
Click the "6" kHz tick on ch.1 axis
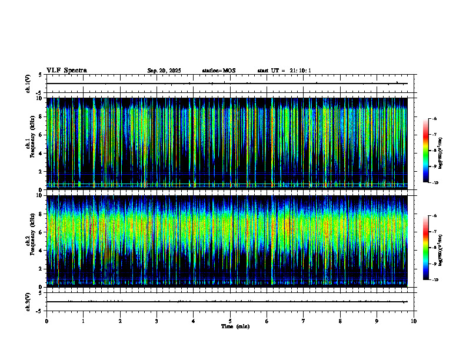tap(41, 135)
